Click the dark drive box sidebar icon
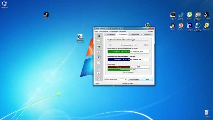 [x=99, y=47]
